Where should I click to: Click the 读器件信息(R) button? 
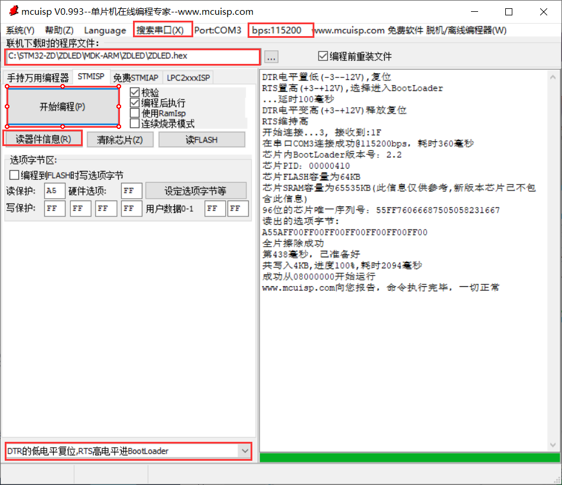pyautogui.click(x=43, y=139)
